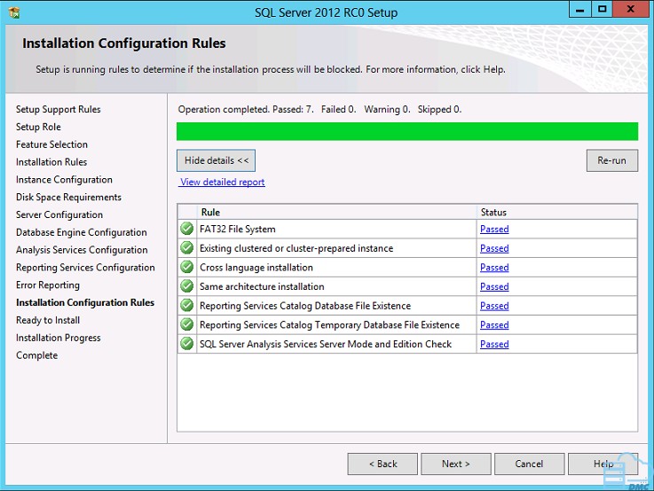Click check icon for Reporting Services Catalog Temporary Database rule
The height and width of the screenshot is (491, 654).
coord(187,324)
